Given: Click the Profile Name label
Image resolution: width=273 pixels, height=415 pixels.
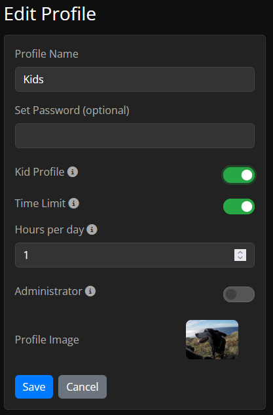Looking at the screenshot, I should (x=46, y=54).
